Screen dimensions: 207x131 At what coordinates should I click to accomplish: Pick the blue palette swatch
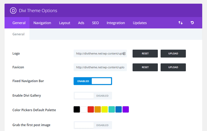[119, 110]
